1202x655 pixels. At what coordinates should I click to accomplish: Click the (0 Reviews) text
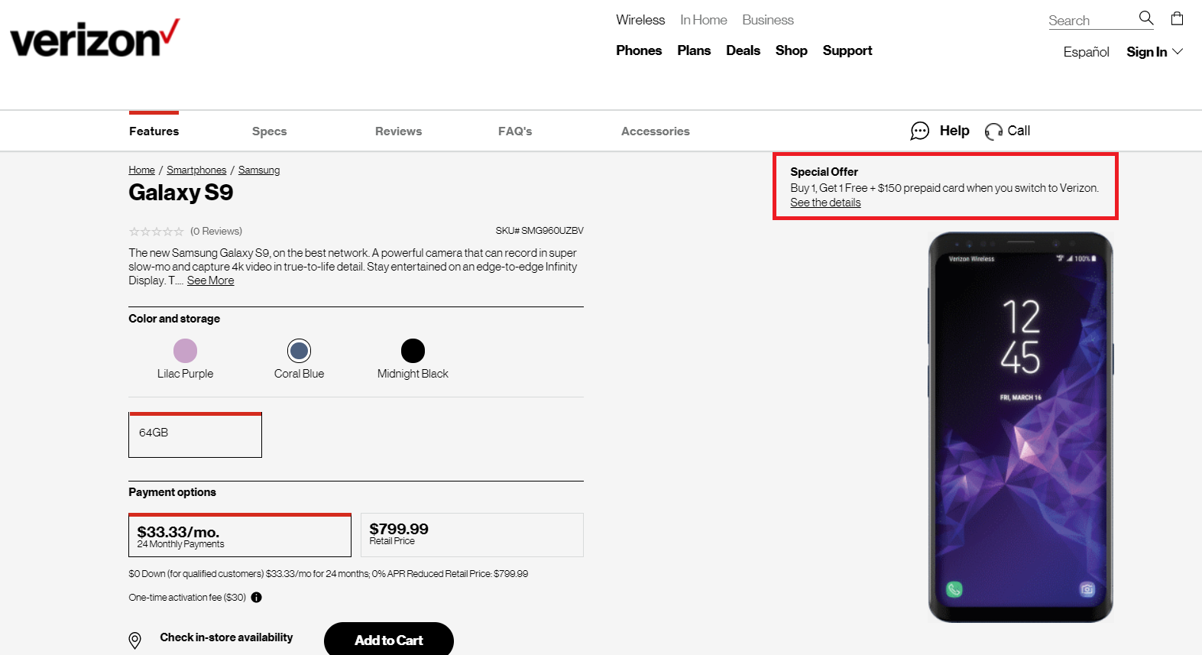point(216,231)
